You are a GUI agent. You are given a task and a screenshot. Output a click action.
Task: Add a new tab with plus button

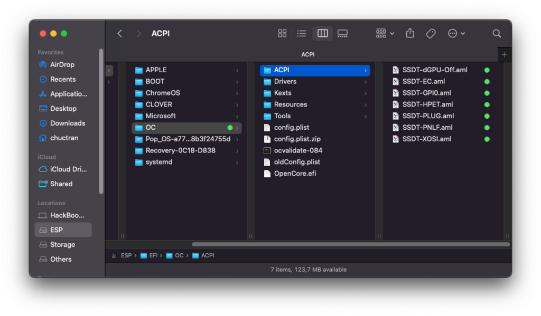click(x=504, y=54)
